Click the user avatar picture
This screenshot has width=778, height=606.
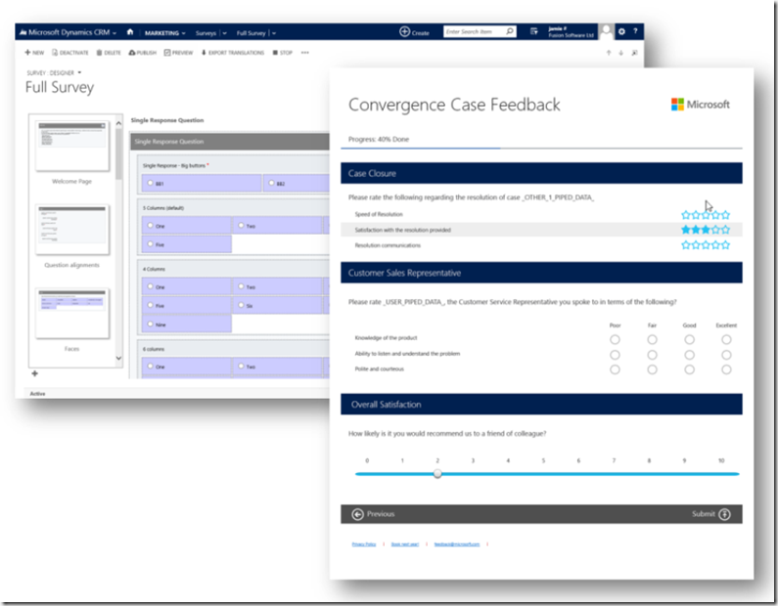pos(607,31)
